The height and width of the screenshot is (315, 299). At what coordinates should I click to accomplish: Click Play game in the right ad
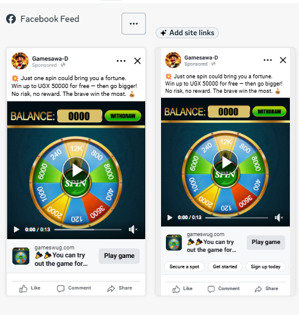tap(266, 242)
